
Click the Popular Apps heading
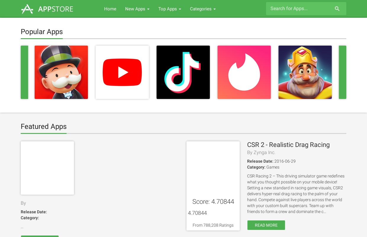coord(42,32)
